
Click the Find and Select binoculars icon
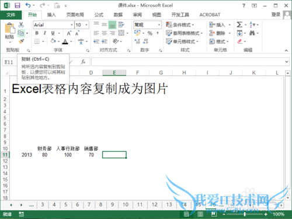pyautogui.click(x=252, y=33)
